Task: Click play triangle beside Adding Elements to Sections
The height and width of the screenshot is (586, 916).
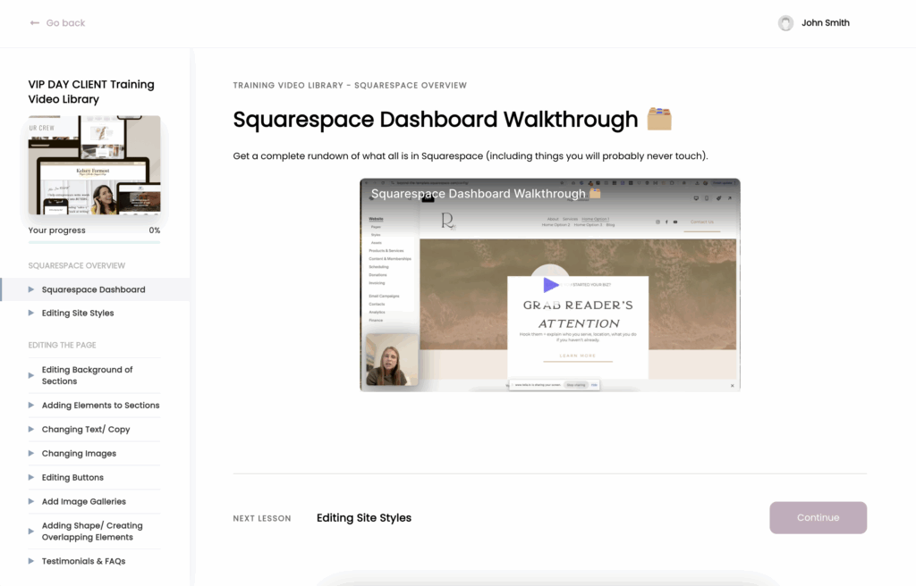Action: click(x=31, y=405)
